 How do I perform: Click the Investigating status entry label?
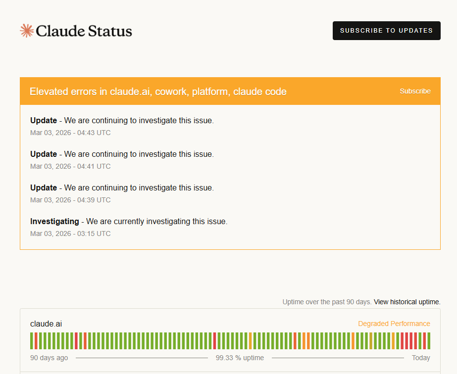[54, 221]
